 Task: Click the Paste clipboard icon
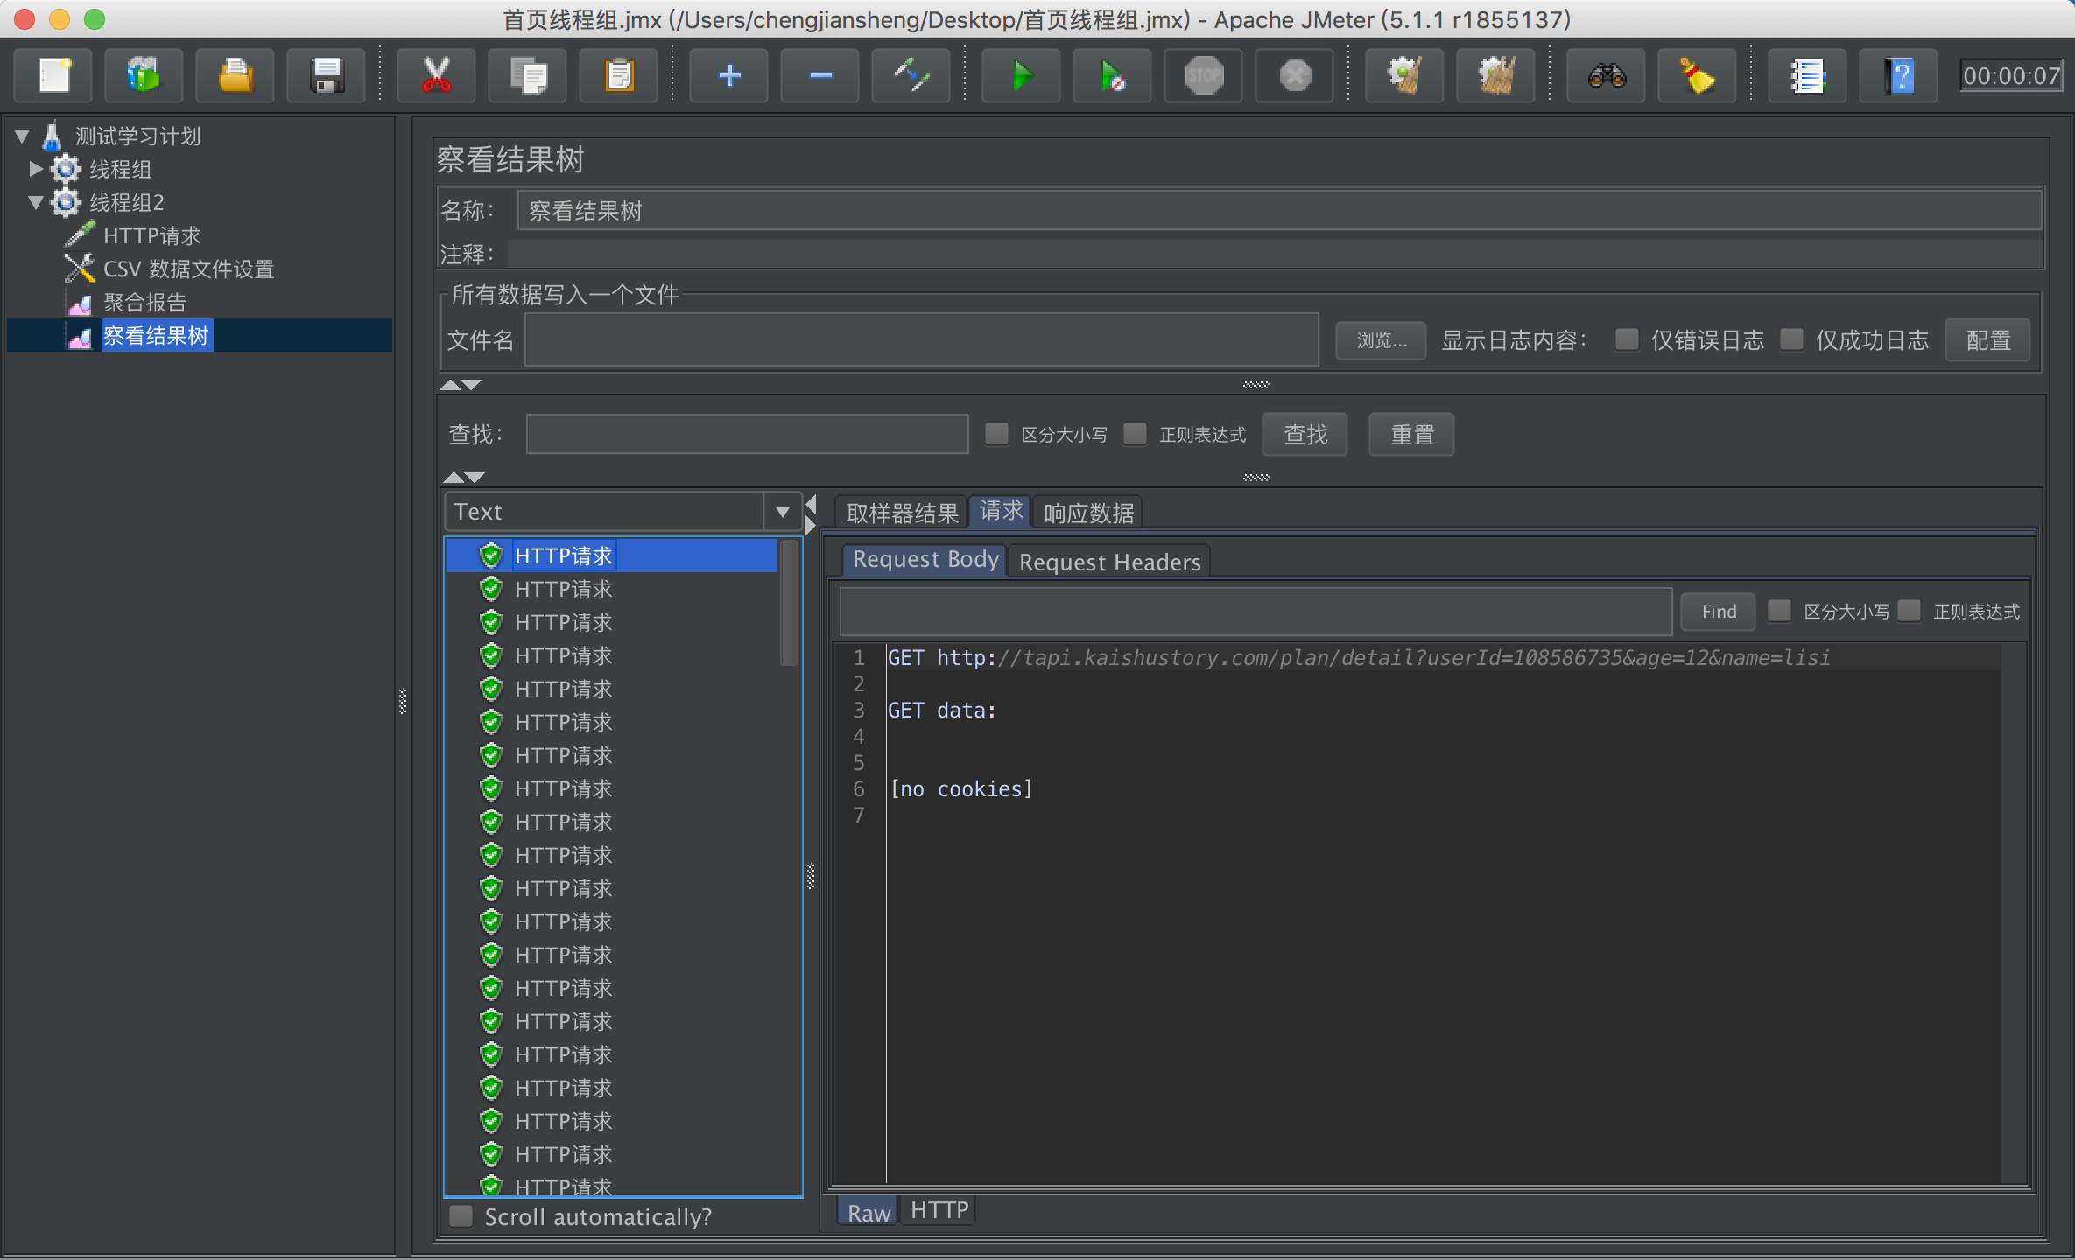coord(619,76)
